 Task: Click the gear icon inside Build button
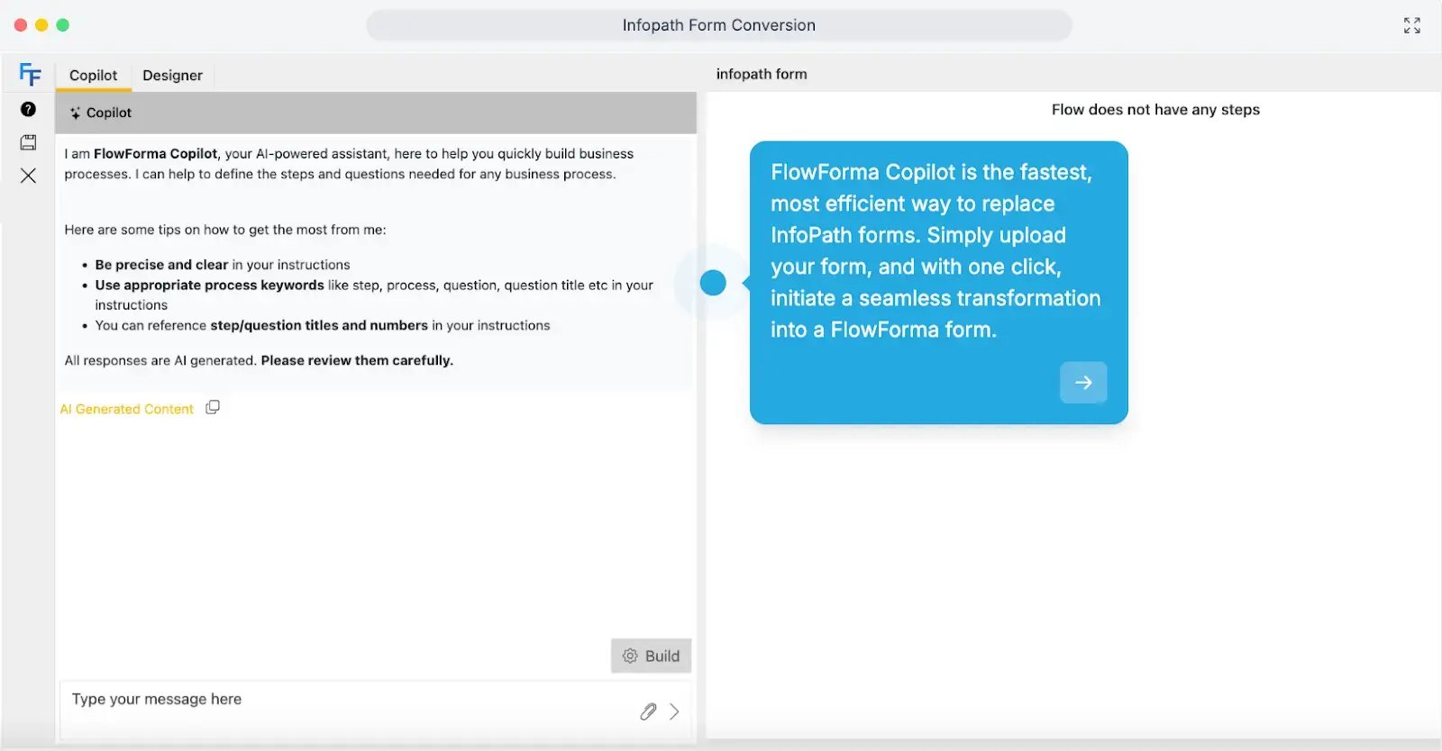coord(630,656)
